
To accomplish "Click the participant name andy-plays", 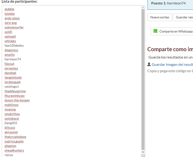I will tap(12, 18).
